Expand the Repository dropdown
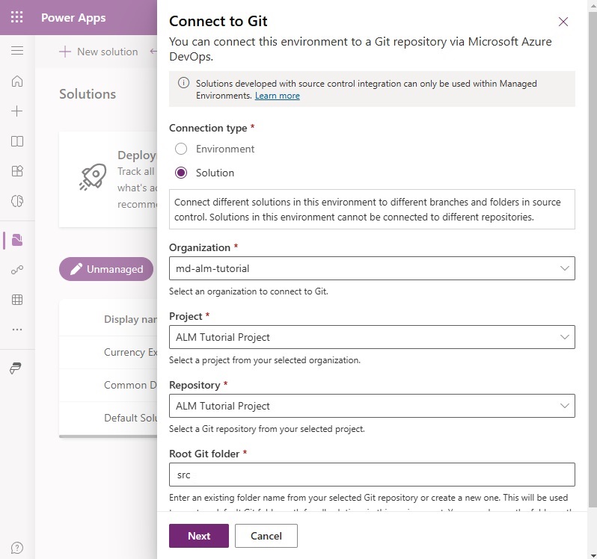The image size is (597, 559). click(x=372, y=406)
